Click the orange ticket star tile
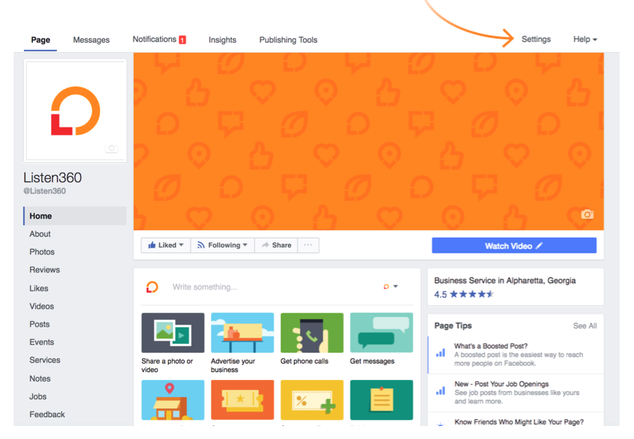Screen dimensions: 634x439 242,400
